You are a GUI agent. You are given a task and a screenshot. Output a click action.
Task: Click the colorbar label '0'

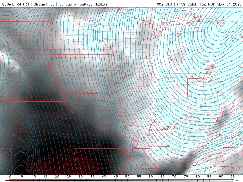pyautogui.click(x=10, y=177)
